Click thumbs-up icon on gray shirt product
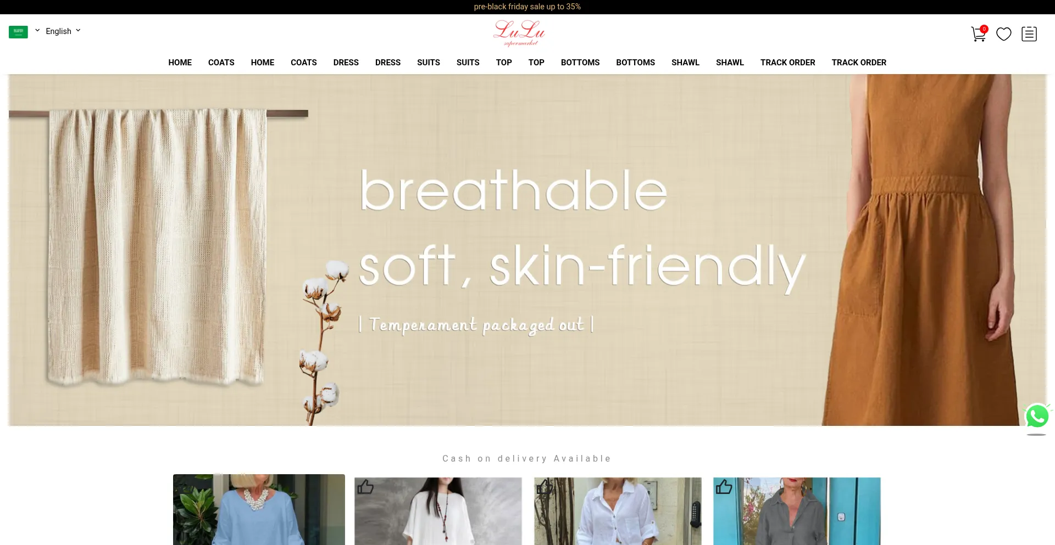This screenshot has height=545, width=1055. [724, 486]
